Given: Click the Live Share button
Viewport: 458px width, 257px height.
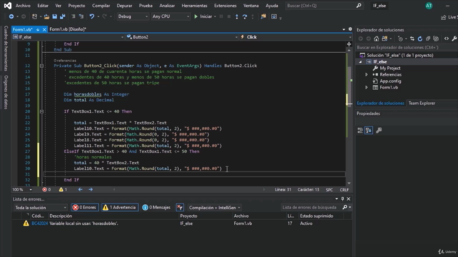Looking at the screenshot, I should pos(449,17).
